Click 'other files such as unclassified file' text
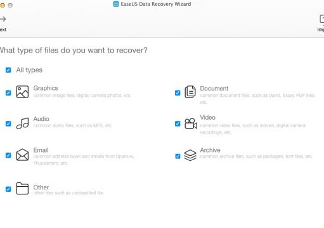This screenshot has height=228, width=324. (68, 193)
